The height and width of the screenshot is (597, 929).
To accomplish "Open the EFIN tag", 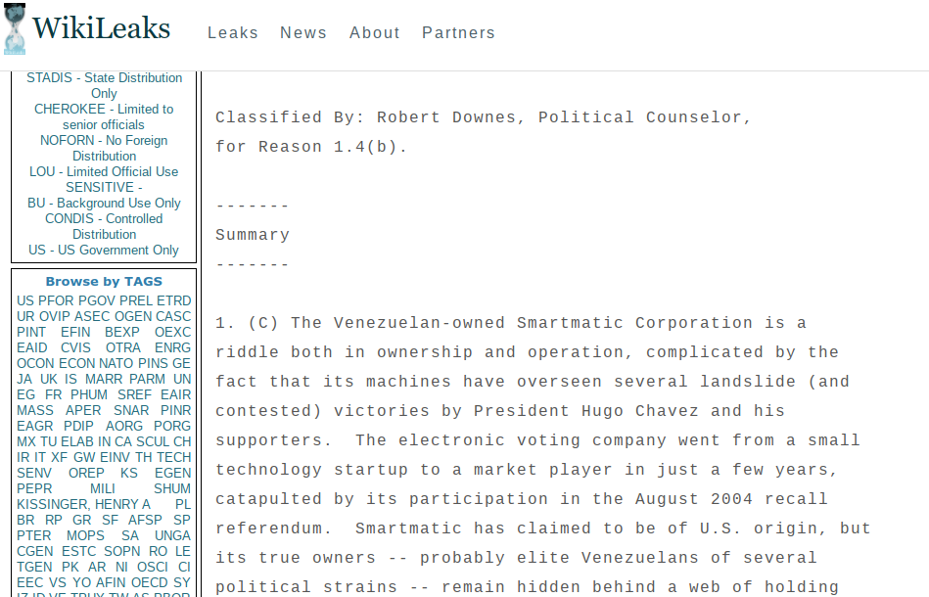I will coord(75,332).
